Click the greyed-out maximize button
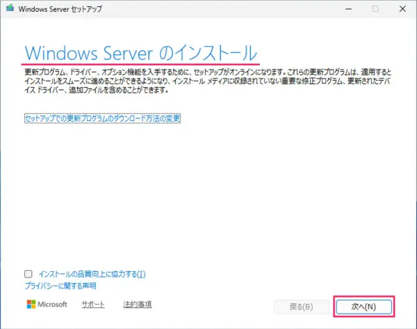417x329 pixels. click(375, 10)
